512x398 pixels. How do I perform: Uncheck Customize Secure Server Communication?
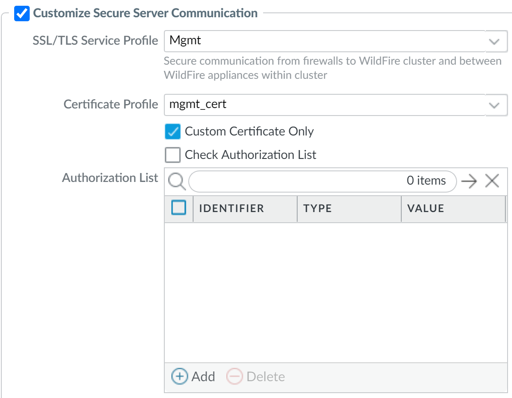point(22,13)
